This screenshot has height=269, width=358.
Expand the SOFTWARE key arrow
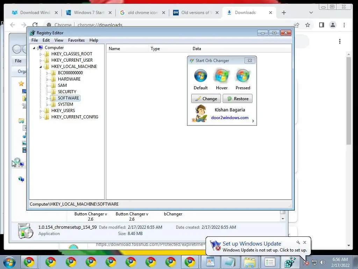(47, 98)
